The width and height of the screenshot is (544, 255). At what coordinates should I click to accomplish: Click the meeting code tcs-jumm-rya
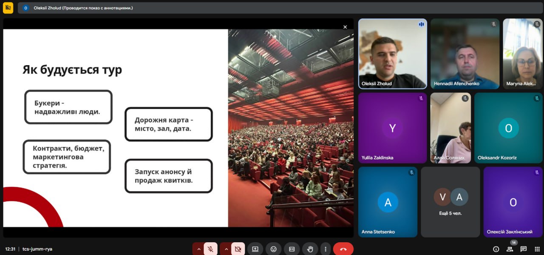pyautogui.click(x=37, y=249)
